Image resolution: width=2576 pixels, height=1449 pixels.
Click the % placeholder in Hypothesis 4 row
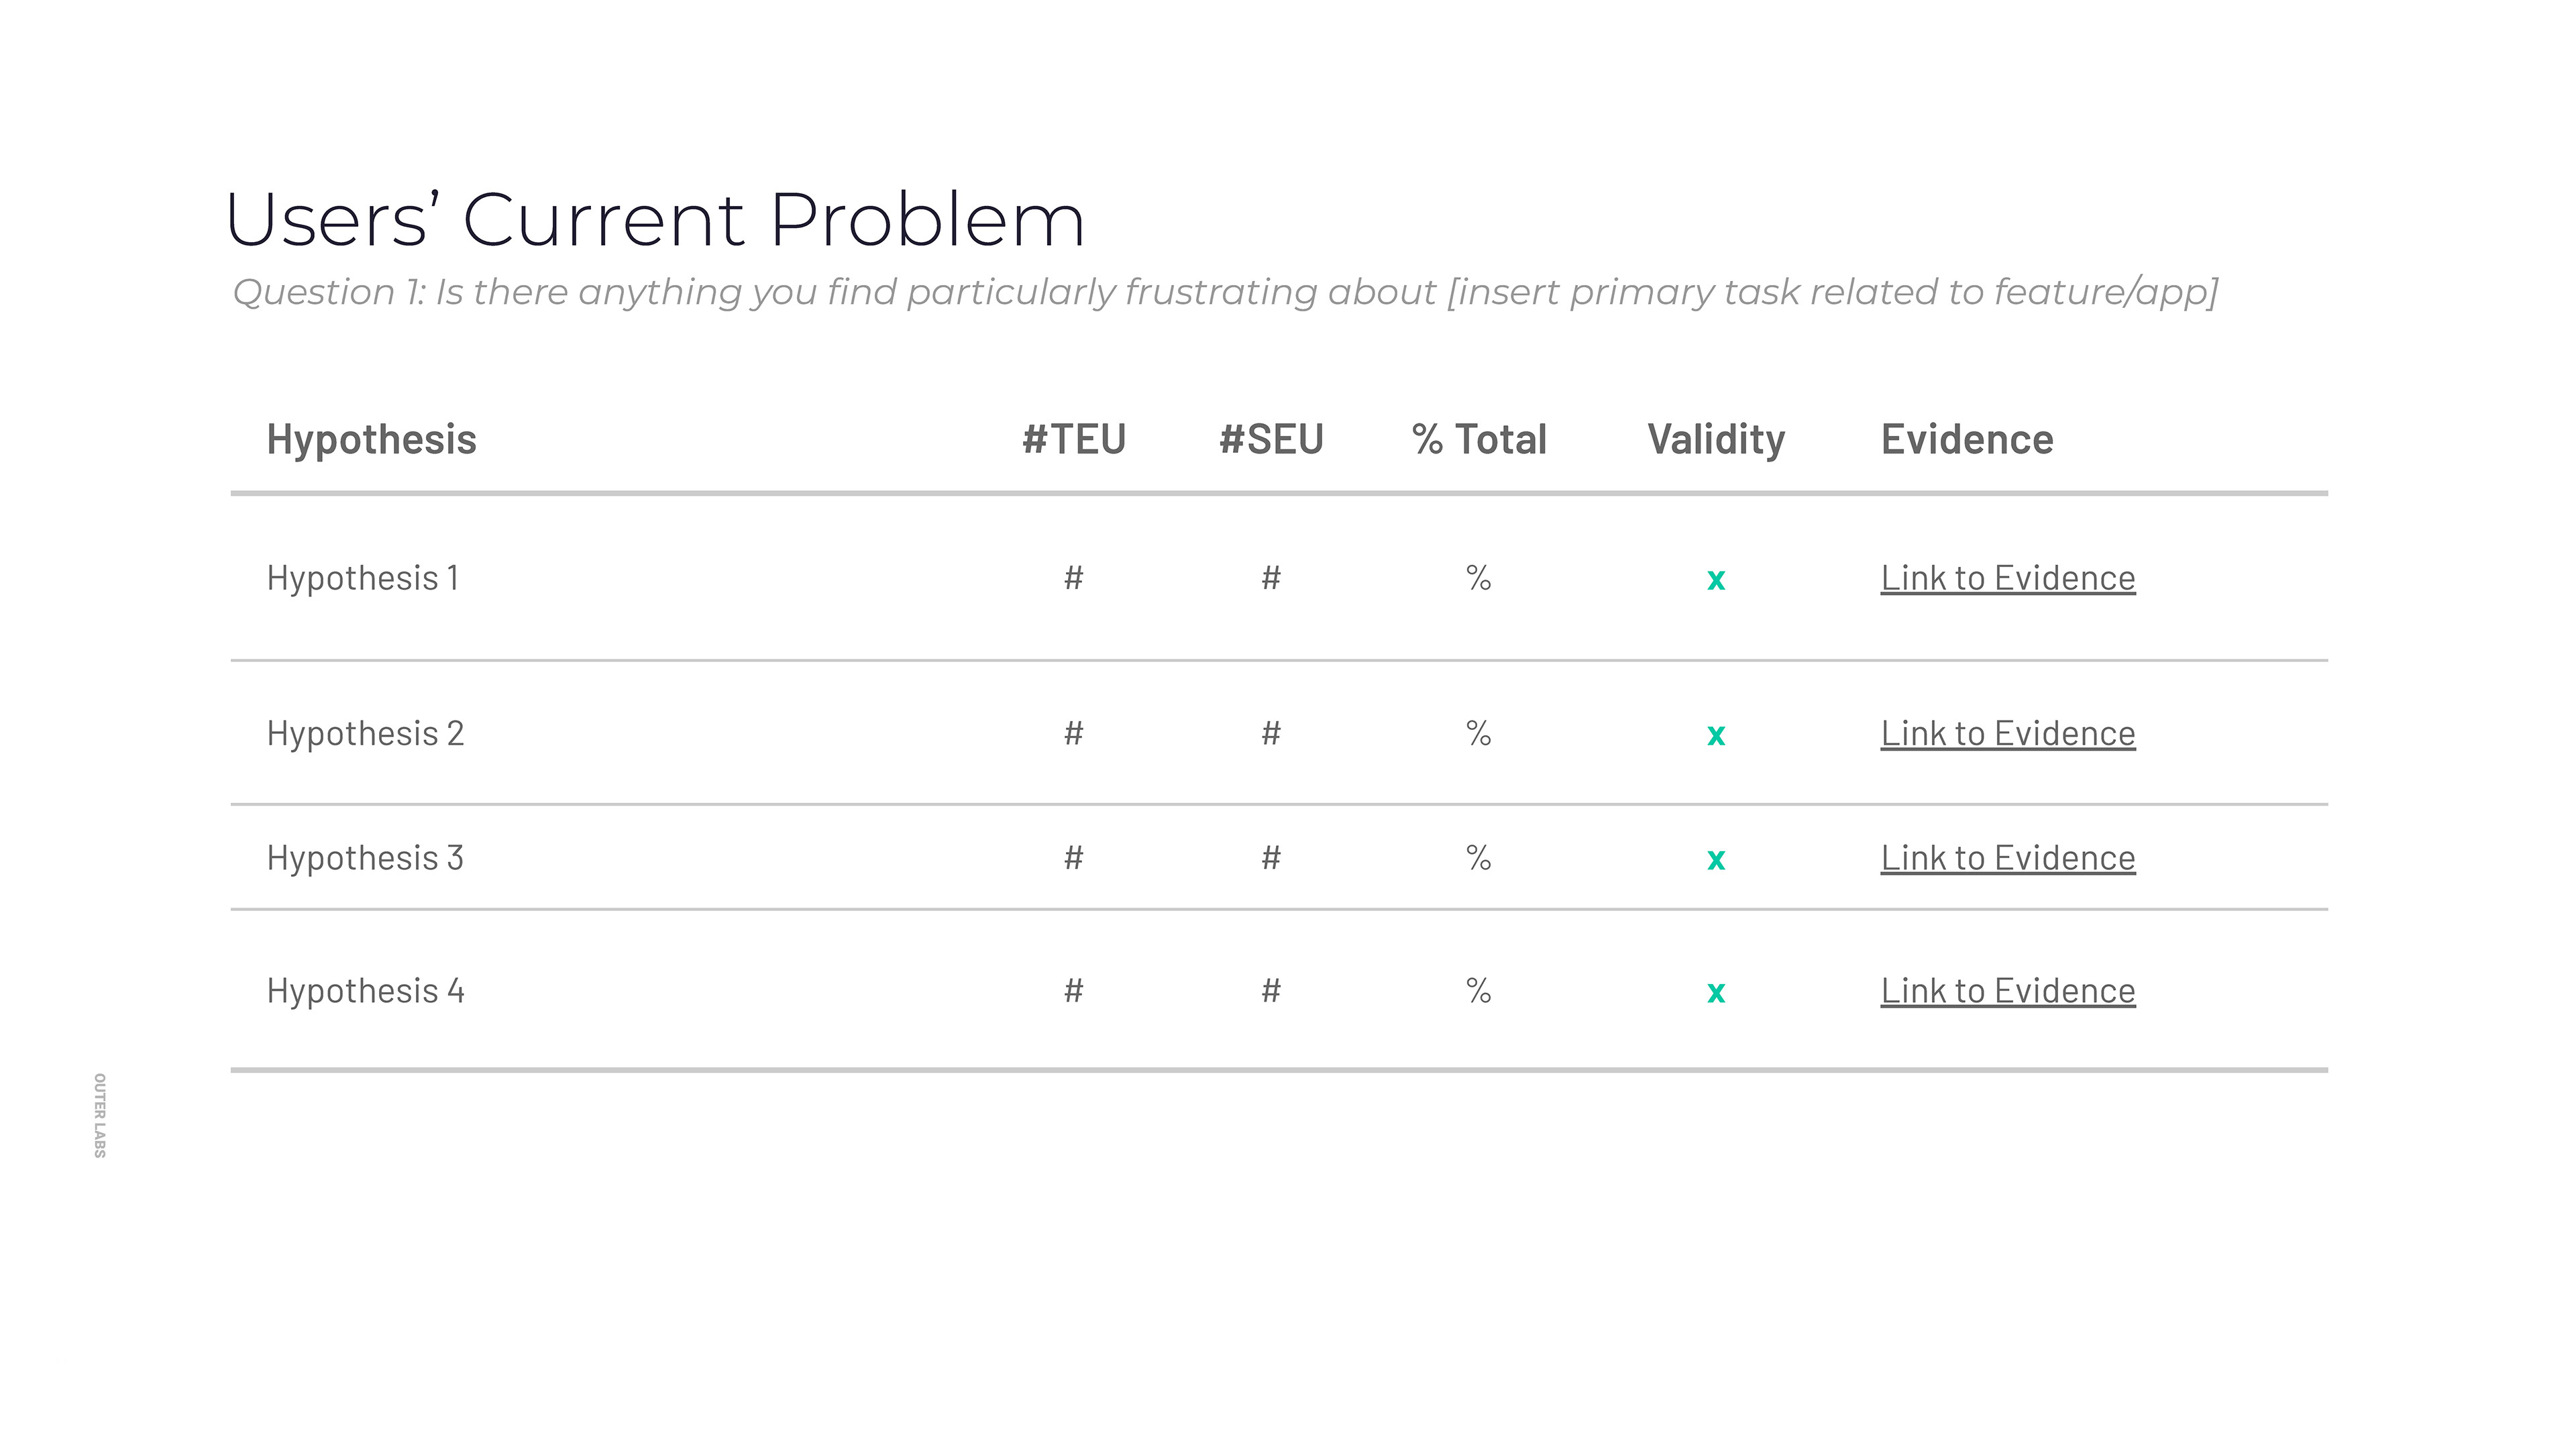pyautogui.click(x=1478, y=991)
